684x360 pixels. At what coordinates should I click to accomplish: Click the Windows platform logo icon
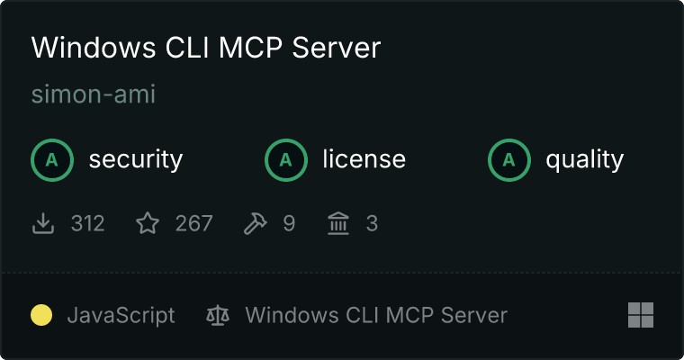641,315
